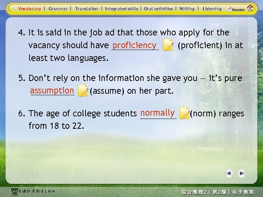Click the hint "(assume)"

[107, 91]
